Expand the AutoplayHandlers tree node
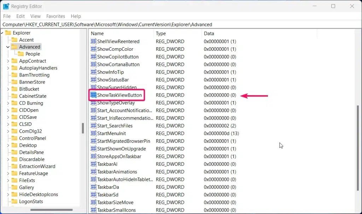 [8, 68]
